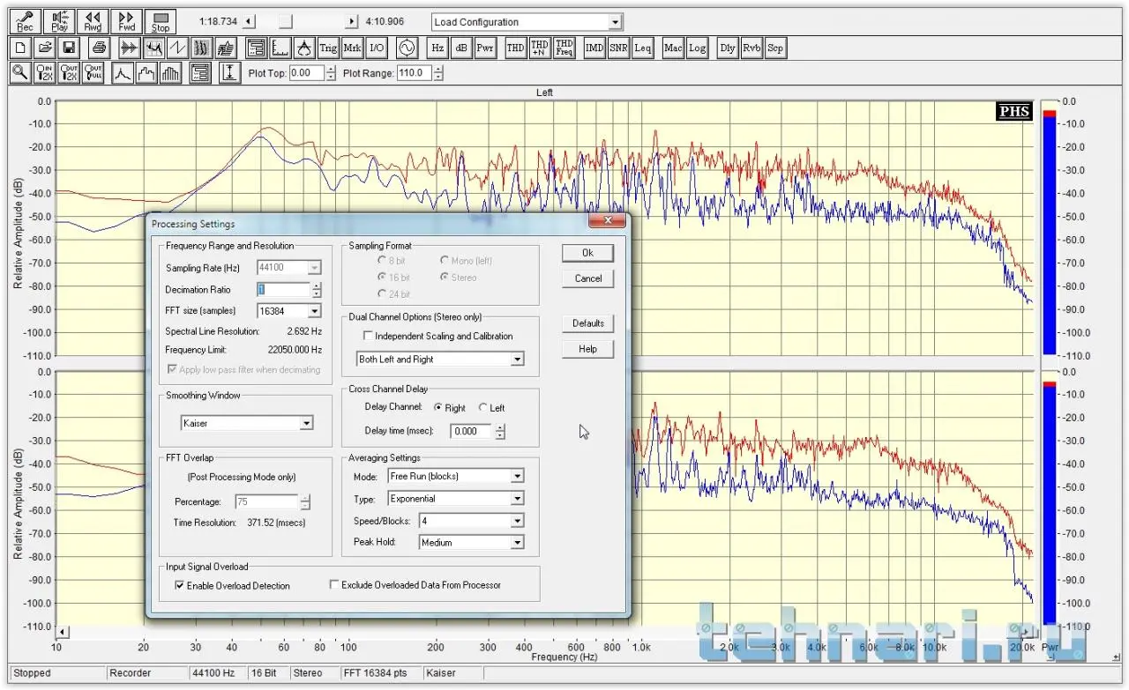This screenshot has height=690, width=1129.
Task: Open the SNR utility
Action: click(x=618, y=48)
